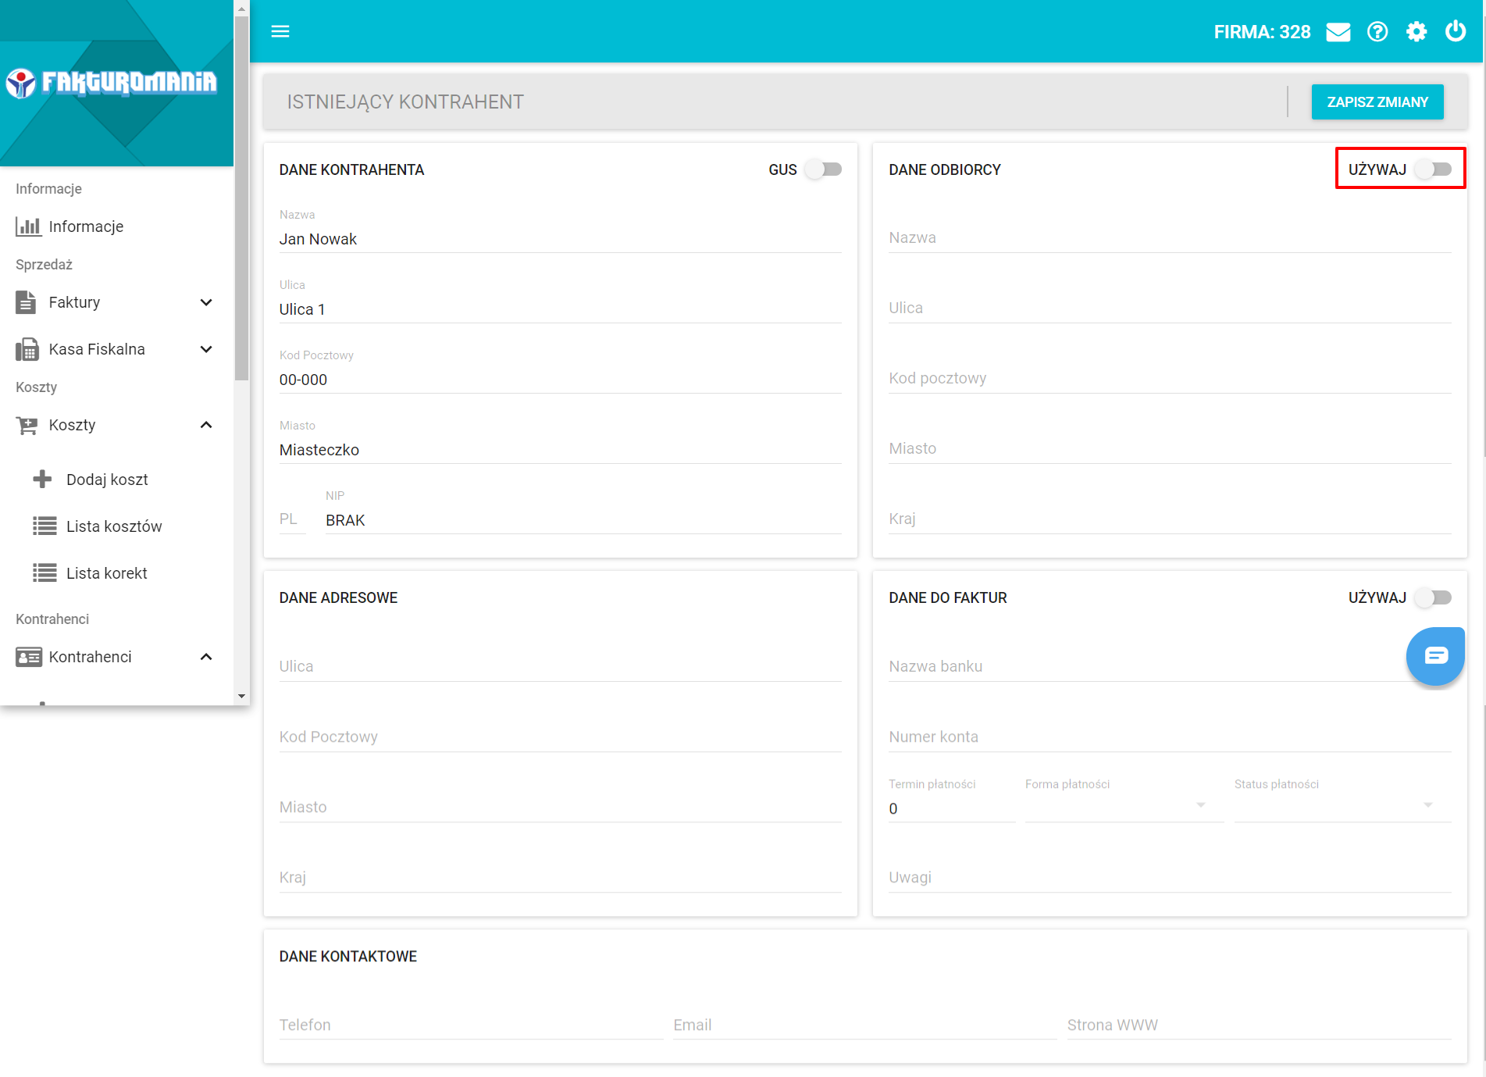Click the Email field
The image size is (1486, 1077).
click(x=864, y=1025)
